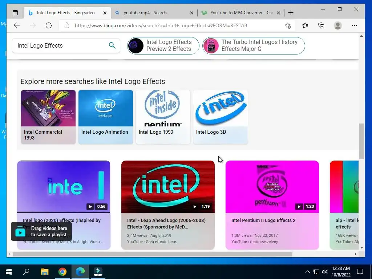Click the Intel logo (2020) Effects title
Viewport: 372px width, 279px height.
62,221
